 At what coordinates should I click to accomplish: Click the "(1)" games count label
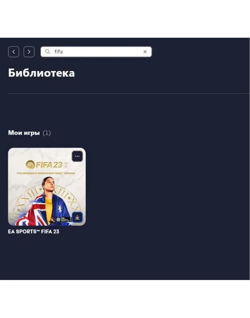coord(46,133)
